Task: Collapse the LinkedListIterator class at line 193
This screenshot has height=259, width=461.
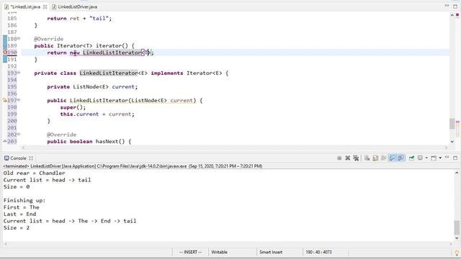Action: (x=19, y=73)
